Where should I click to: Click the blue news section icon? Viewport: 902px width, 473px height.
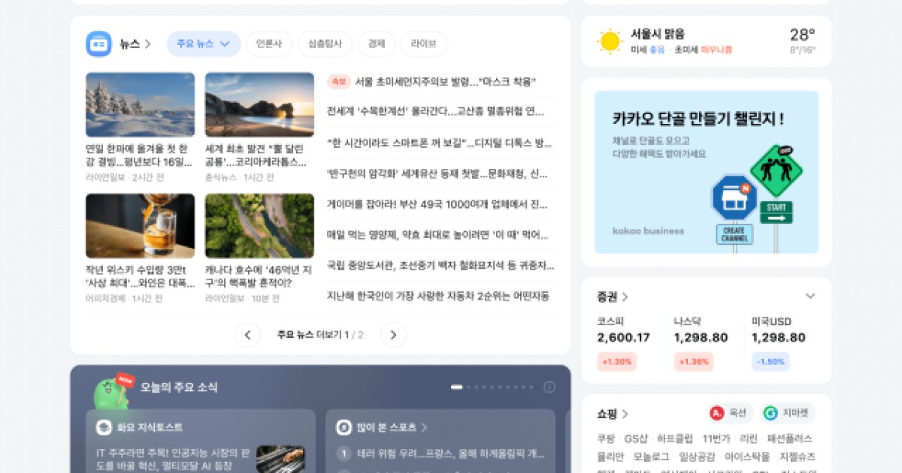point(98,44)
